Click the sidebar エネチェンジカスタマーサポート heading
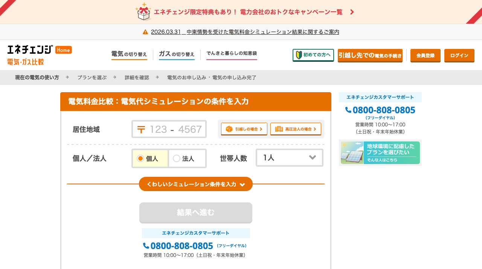Screen dimensions: 482x269 (380, 97)
